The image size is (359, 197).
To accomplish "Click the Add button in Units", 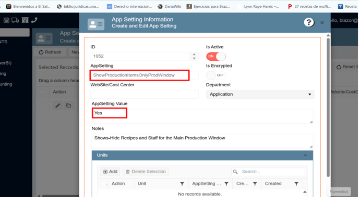I will [110, 172].
